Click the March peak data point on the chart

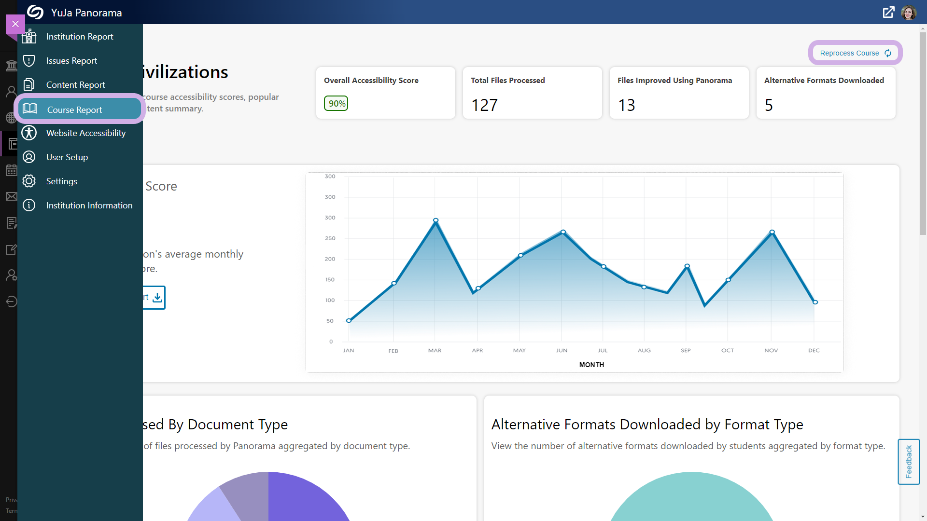pos(435,220)
